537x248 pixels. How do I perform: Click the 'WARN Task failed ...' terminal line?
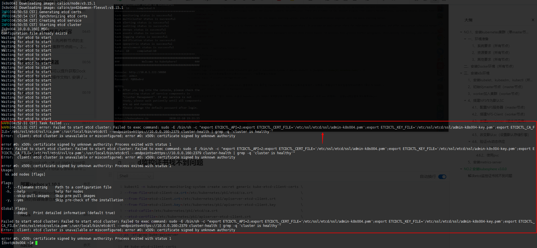tap(35, 123)
